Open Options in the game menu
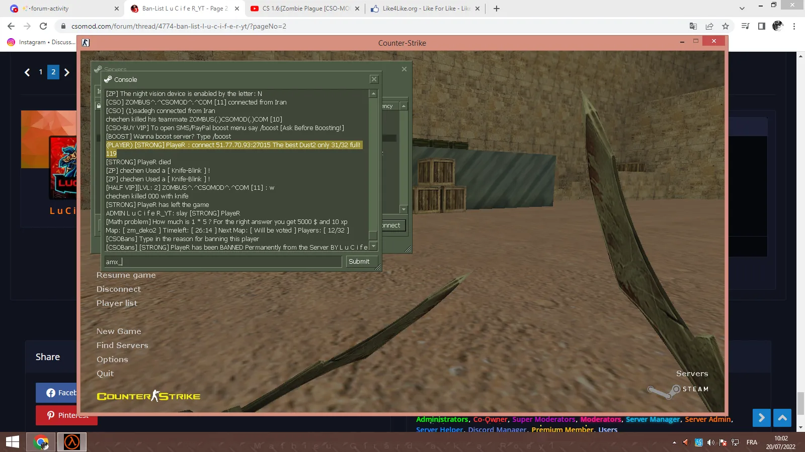This screenshot has width=805, height=452. (112, 360)
